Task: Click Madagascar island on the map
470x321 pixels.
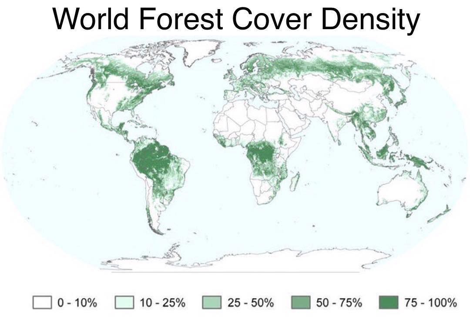Action: [x=295, y=181]
